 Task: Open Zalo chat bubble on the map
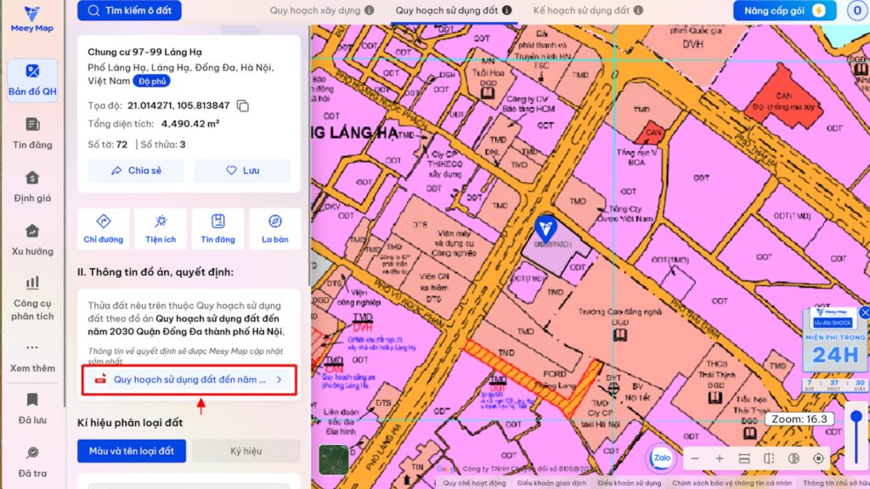click(661, 458)
